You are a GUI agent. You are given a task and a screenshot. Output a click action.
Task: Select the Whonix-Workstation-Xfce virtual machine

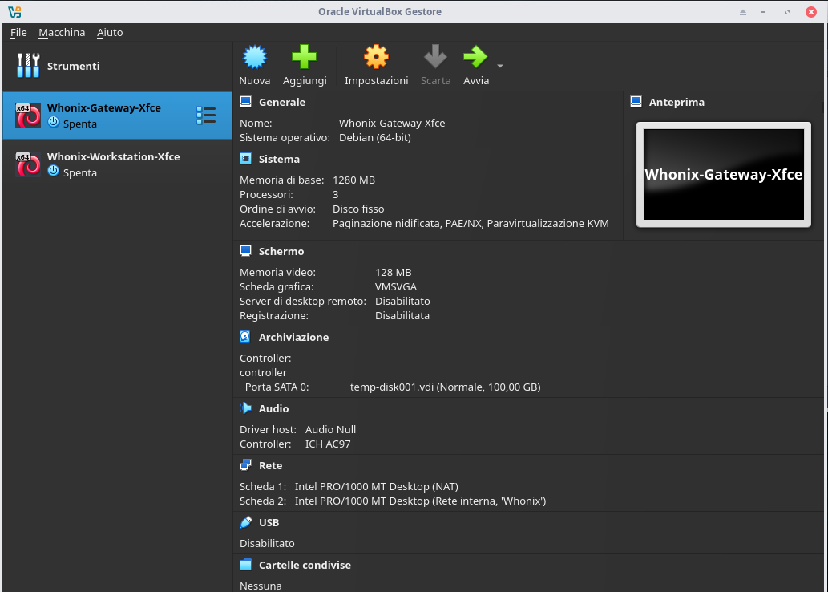click(112, 164)
